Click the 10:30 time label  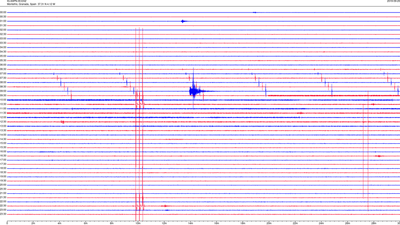3,104
